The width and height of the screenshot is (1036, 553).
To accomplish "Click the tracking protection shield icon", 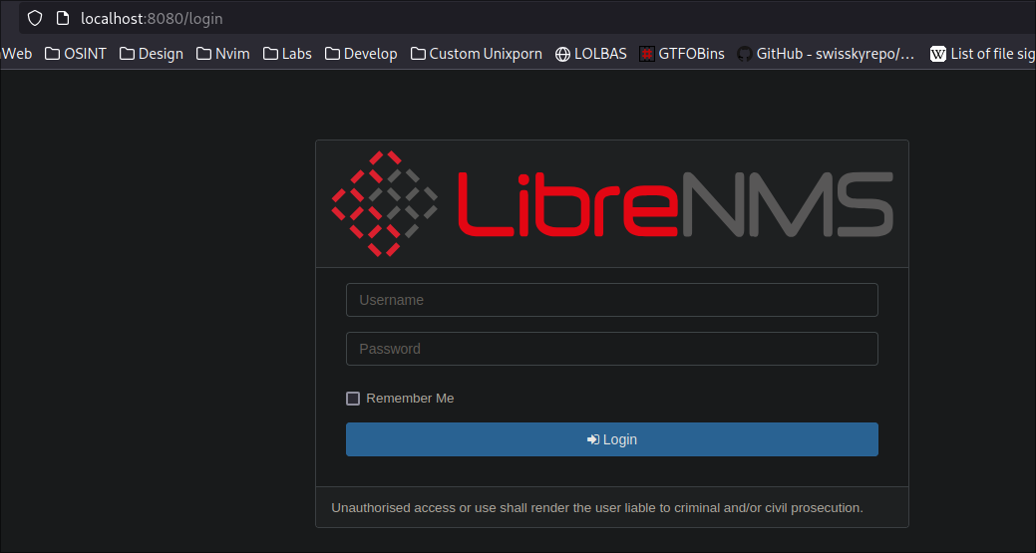I will point(35,18).
